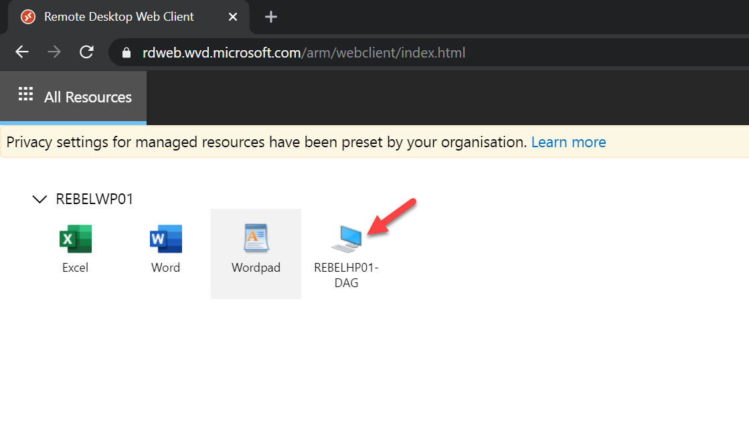
Task: Open a new browser tab
Action: tap(271, 17)
